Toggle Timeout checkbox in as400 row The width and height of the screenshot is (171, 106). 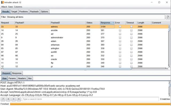[131, 52]
